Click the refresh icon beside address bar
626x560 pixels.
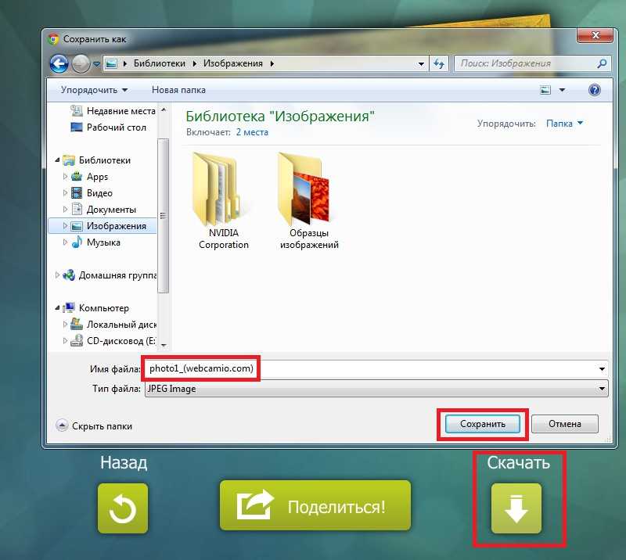click(439, 63)
